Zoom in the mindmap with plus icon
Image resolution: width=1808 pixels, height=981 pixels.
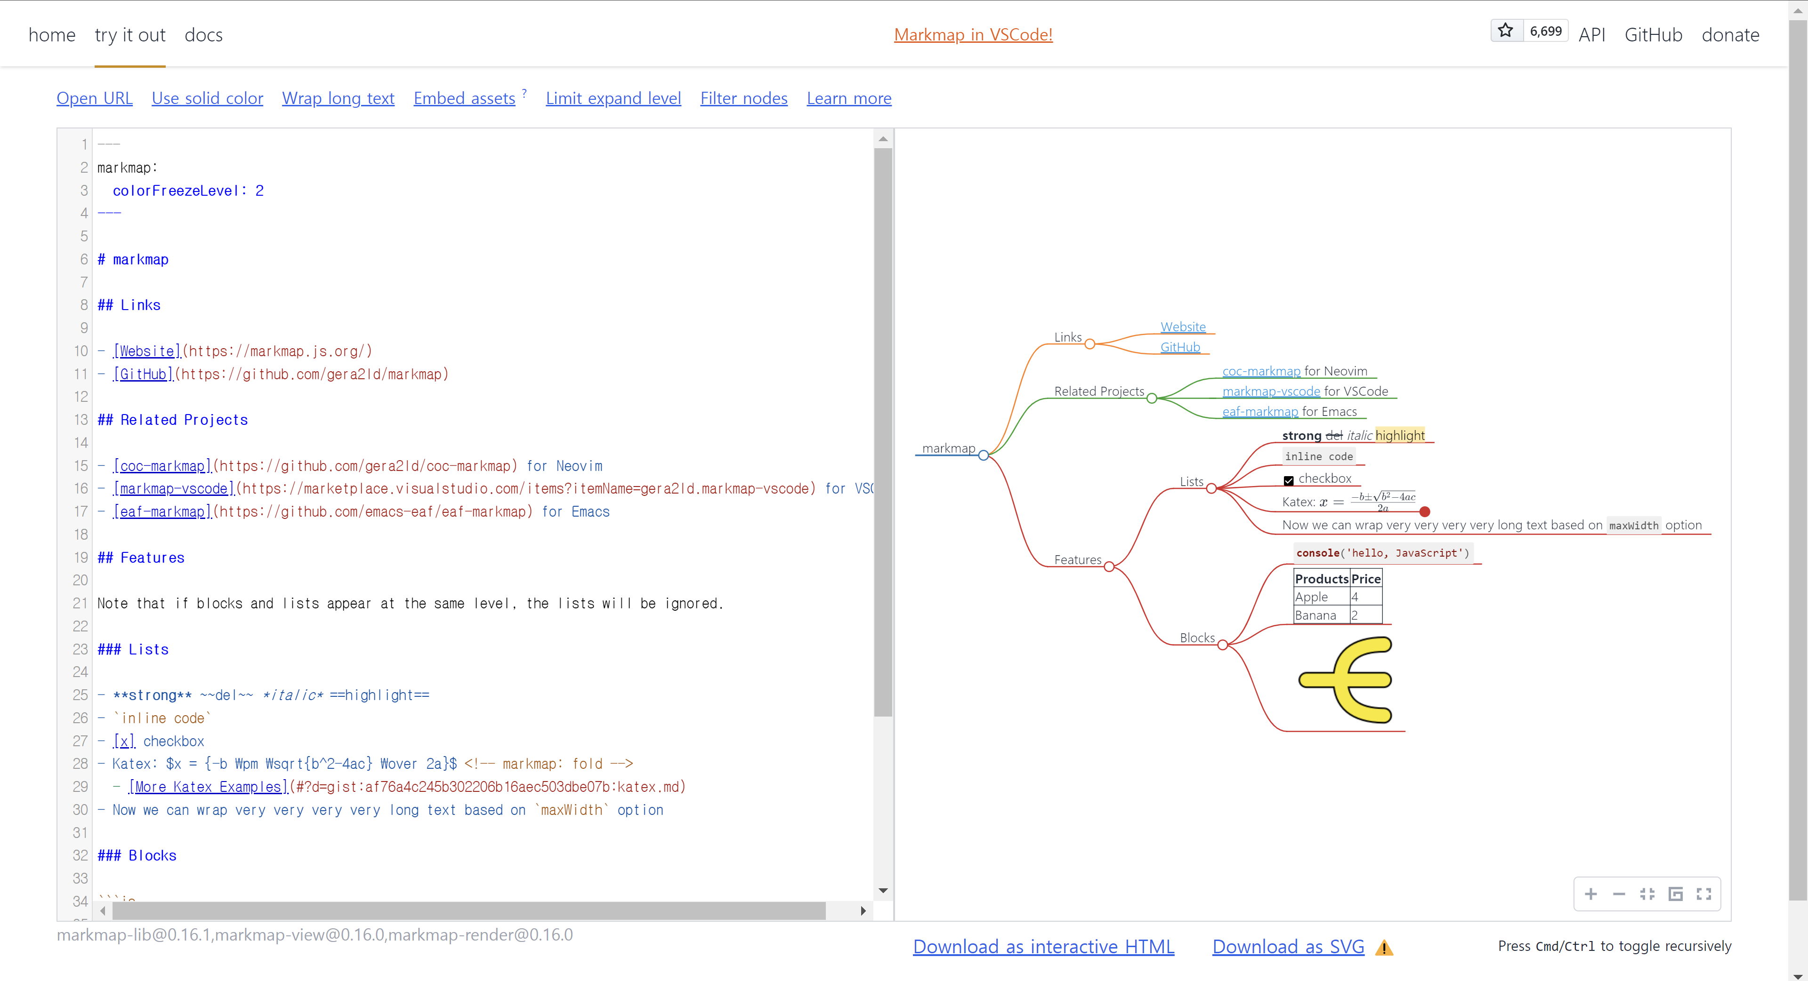pos(1590,894)
